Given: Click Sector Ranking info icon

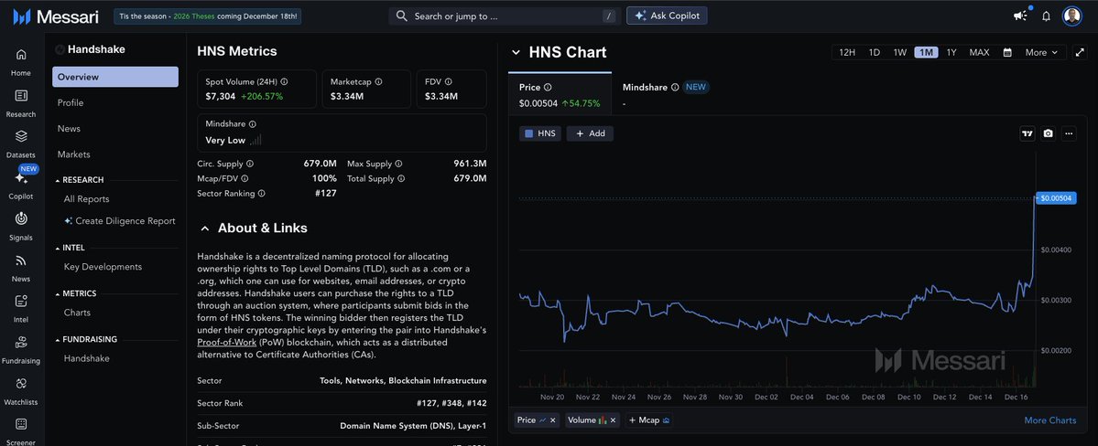Looking at the screenshot, I should point(261,193).
